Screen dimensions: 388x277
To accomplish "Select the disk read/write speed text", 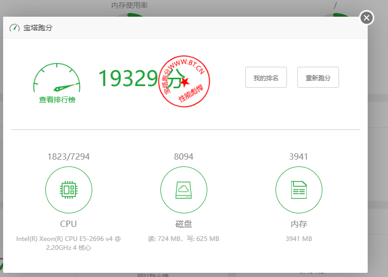I will tap(184, 239).
